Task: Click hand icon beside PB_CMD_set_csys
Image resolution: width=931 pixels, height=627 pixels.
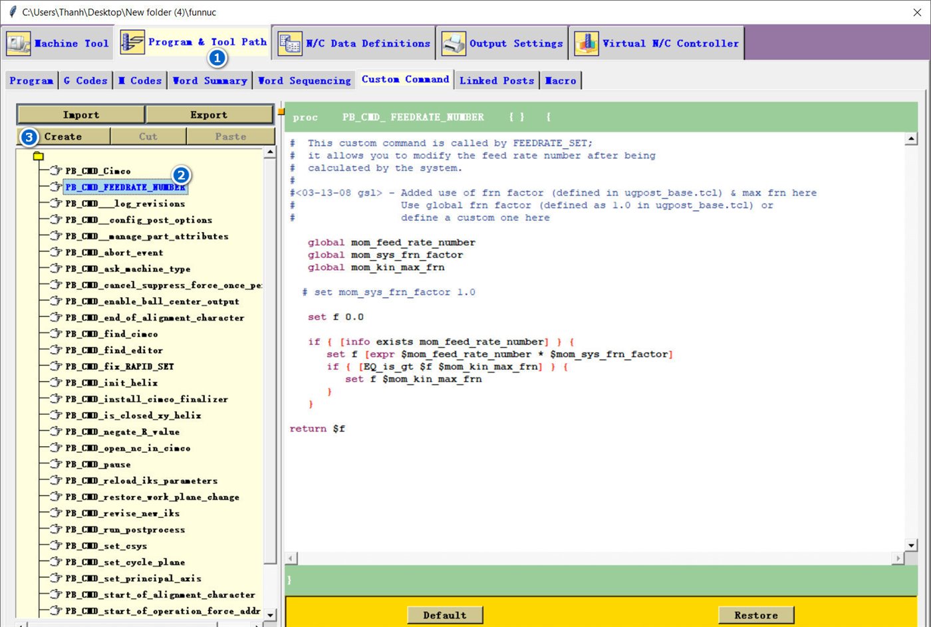Action: tap(56, 546)
